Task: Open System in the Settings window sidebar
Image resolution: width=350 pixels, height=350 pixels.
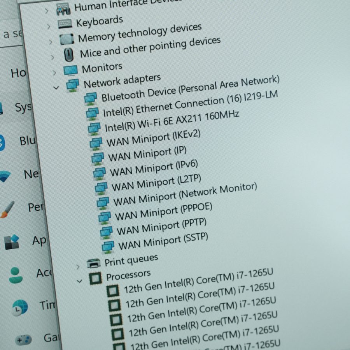Action: 23,107
